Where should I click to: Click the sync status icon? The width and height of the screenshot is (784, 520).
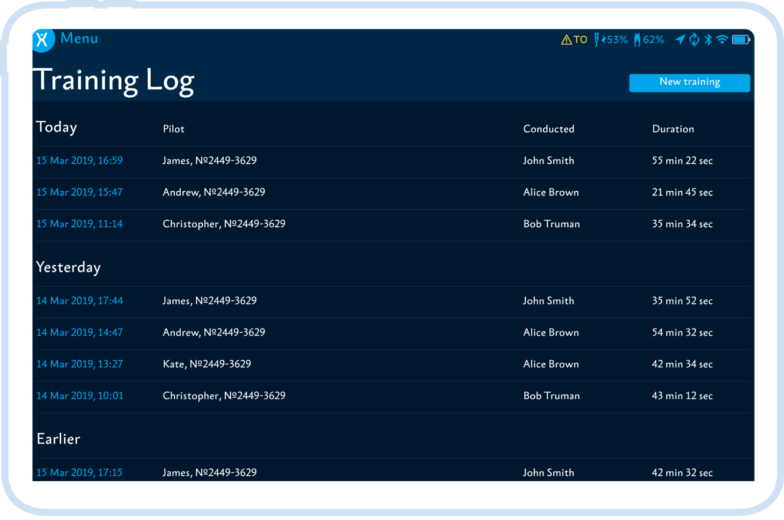coord(694,39)
